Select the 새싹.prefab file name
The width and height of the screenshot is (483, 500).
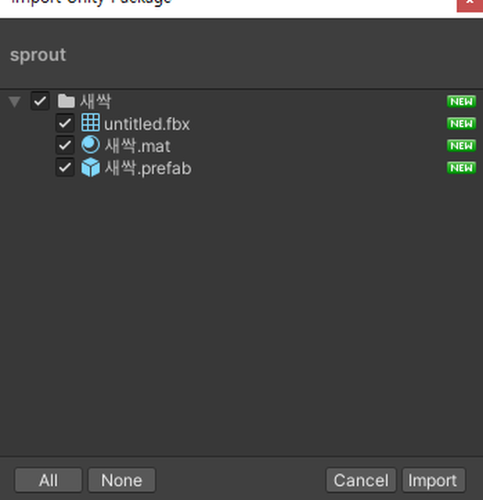pos(148,168)
